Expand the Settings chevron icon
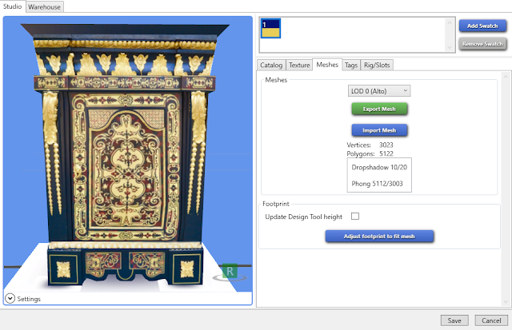Screen dimensions: 512x330 coord(10,298)
